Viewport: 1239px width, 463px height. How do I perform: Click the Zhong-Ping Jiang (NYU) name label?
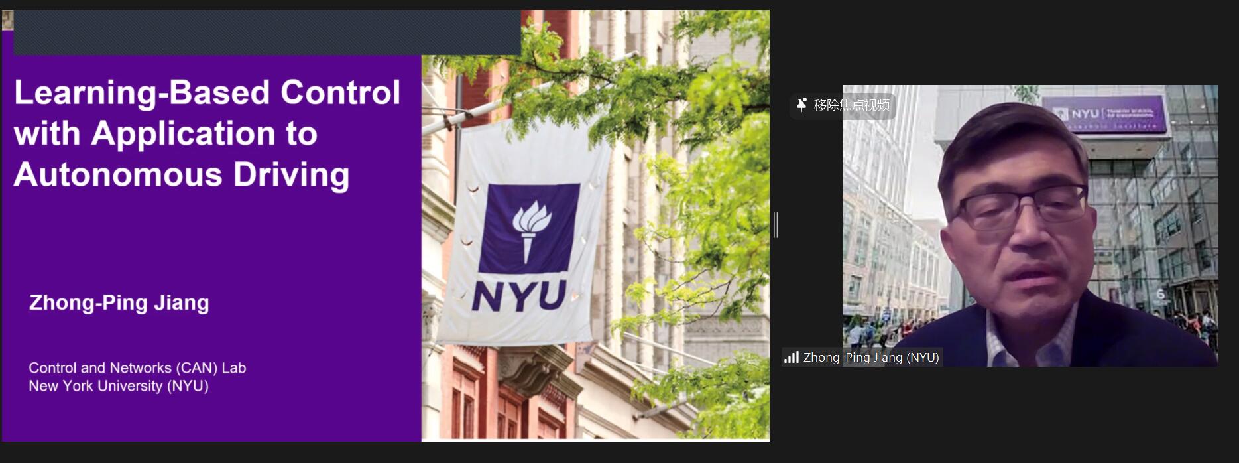click(x=871, y=358)
